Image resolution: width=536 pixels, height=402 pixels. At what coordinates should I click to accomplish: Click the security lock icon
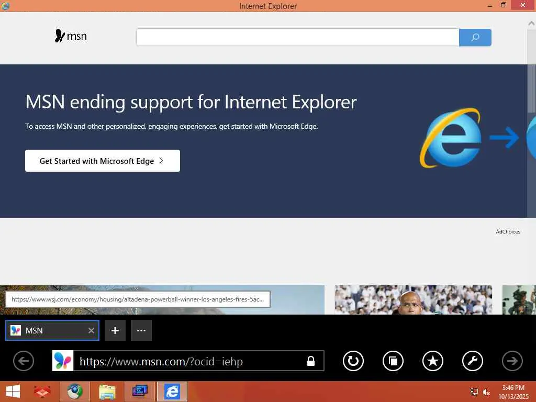click(311, 361)
